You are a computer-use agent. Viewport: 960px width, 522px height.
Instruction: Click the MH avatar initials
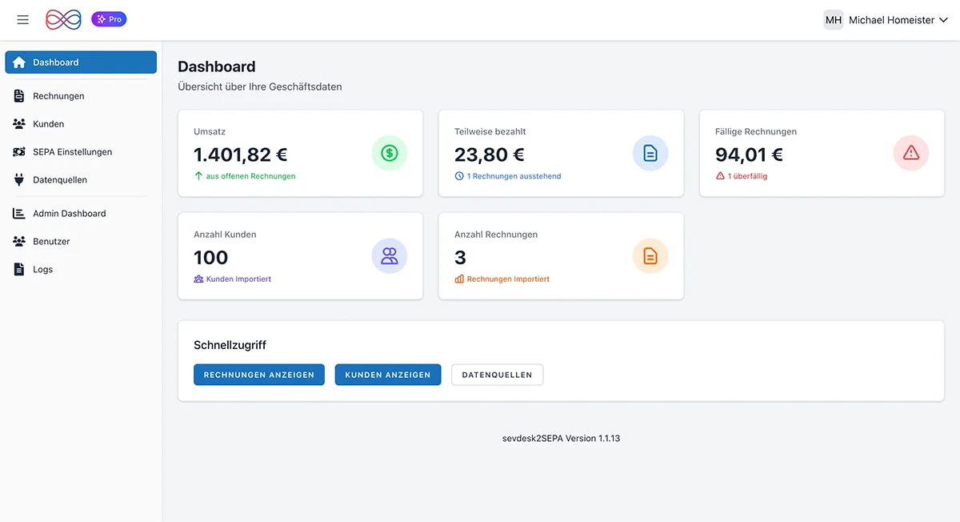click(834, 20)
